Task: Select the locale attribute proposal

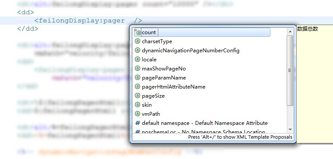Action: pos(149,60)
